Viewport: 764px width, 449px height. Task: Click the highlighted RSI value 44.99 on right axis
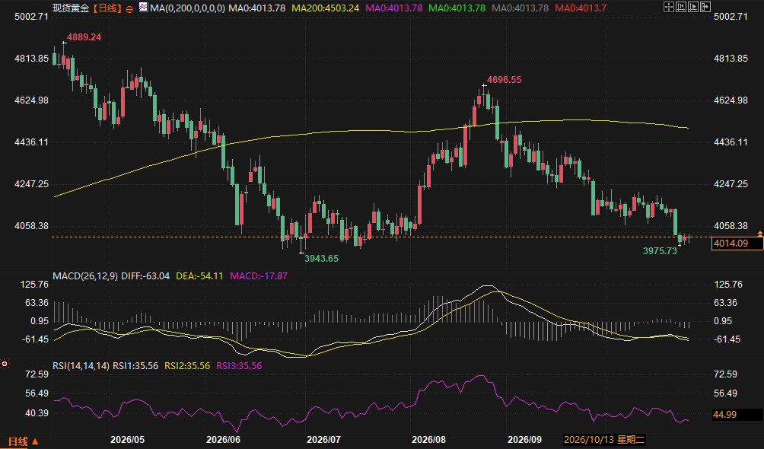coord(737,415)
